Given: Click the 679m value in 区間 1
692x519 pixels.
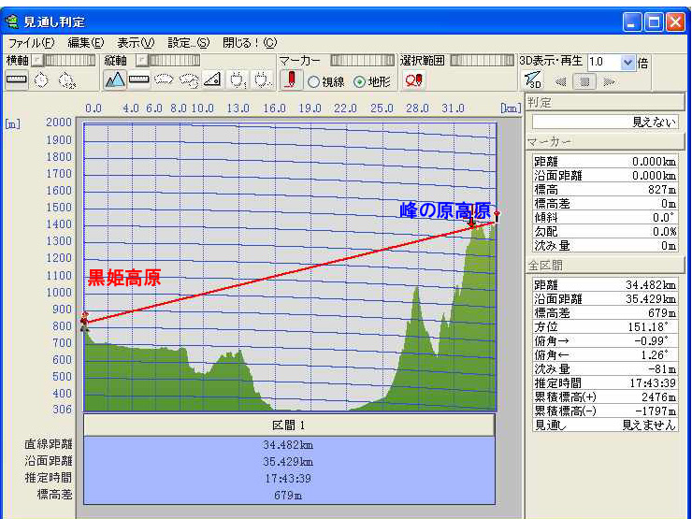Looking at the screenshot, I should pos(288,496).
